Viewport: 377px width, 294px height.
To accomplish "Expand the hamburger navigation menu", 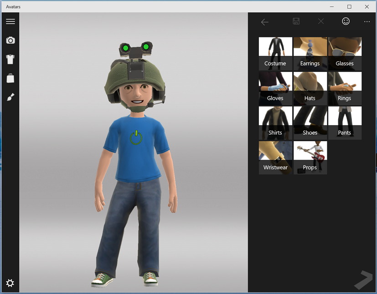I will tap(10, 21).
